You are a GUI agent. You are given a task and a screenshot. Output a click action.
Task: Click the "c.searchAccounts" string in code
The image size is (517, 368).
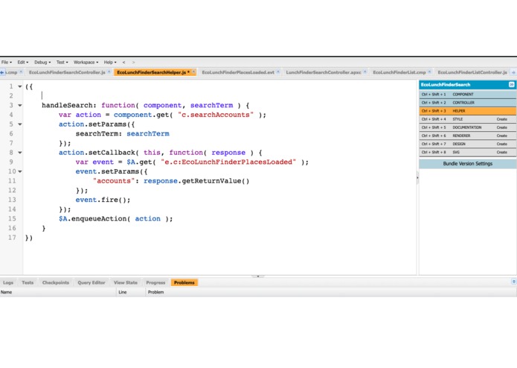pyautogui.click(x=216, y=115)
